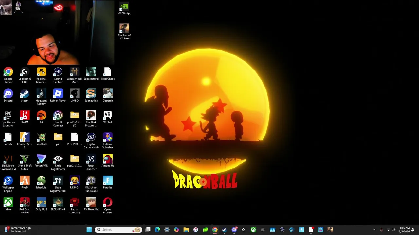The height and width of the screenshot is (235, 419).
Task: Select LIMBO game desktop icon
Action: tap(74, 96)
